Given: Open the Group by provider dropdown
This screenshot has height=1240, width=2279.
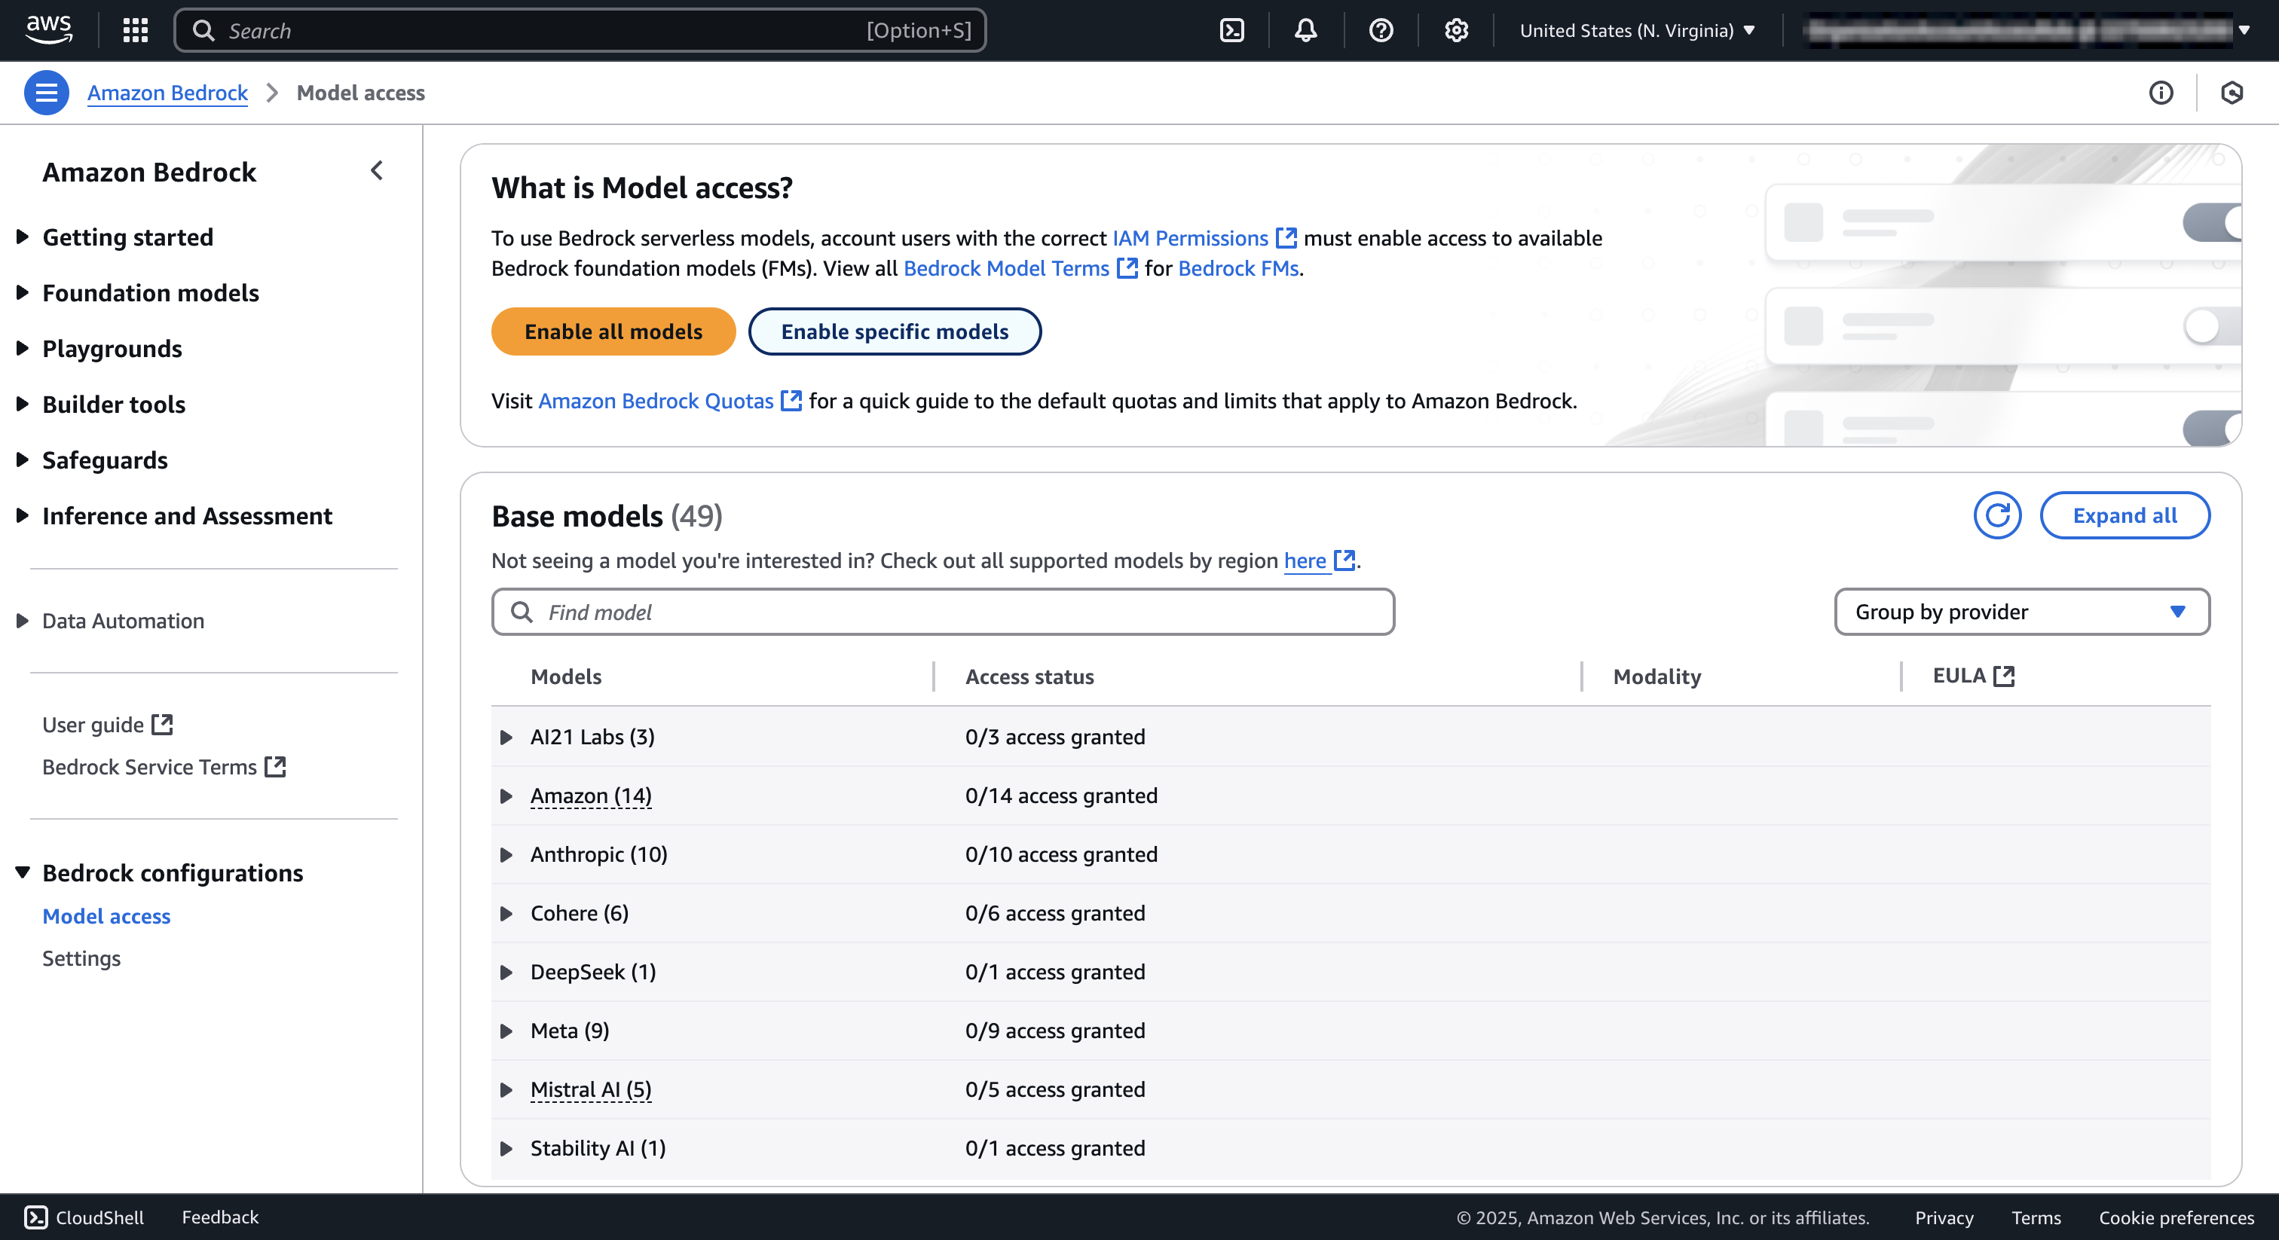Looking at the screenshot, I should coord(2021,612).
